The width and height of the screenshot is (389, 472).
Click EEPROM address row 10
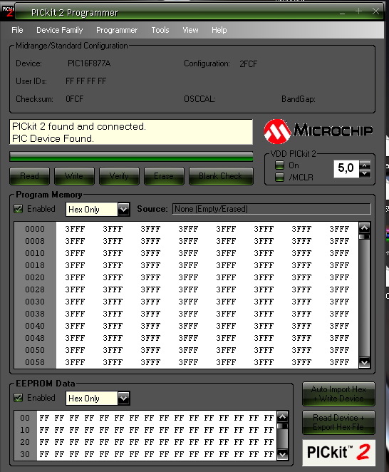[25, 430]
